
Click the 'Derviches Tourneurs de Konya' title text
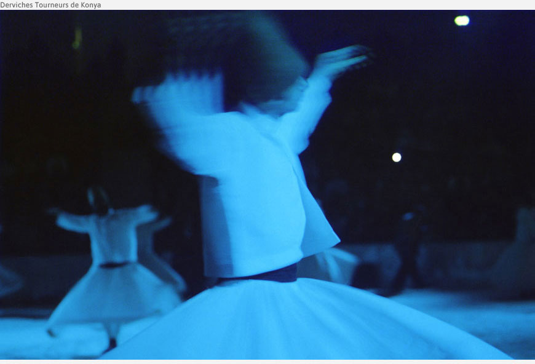(50, 5)
